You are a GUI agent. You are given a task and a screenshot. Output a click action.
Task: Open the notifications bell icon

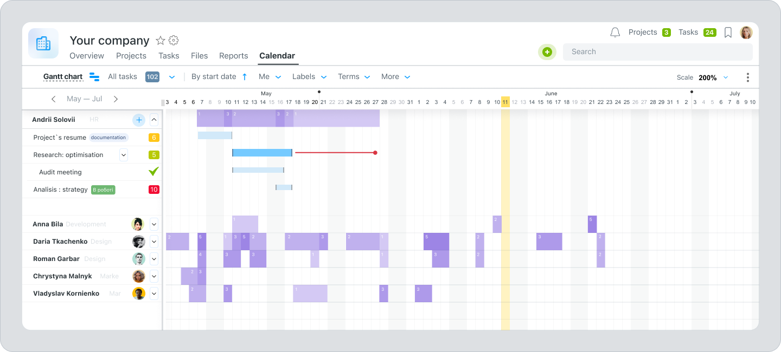615,32
